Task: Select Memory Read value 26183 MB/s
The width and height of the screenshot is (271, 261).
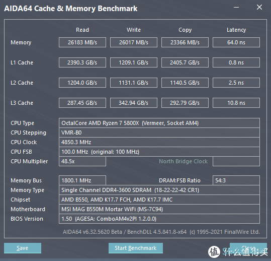Action: click(x=82, y=42)
